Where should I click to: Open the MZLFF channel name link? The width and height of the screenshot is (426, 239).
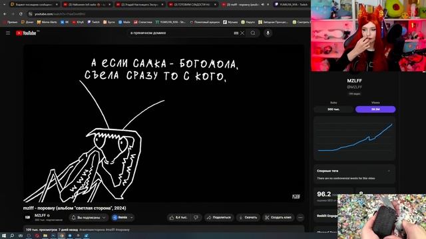click(x=40, y=215)
